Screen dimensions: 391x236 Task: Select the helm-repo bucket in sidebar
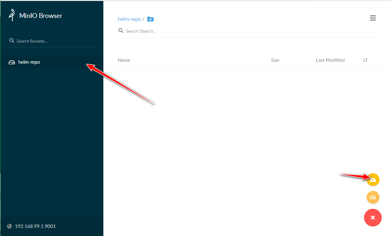[x=29, y=62]
